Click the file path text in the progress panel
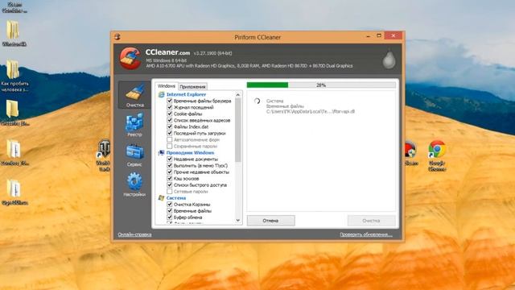Image resolution: width=515 pixels, height=290 pixels. coord(311,111)
